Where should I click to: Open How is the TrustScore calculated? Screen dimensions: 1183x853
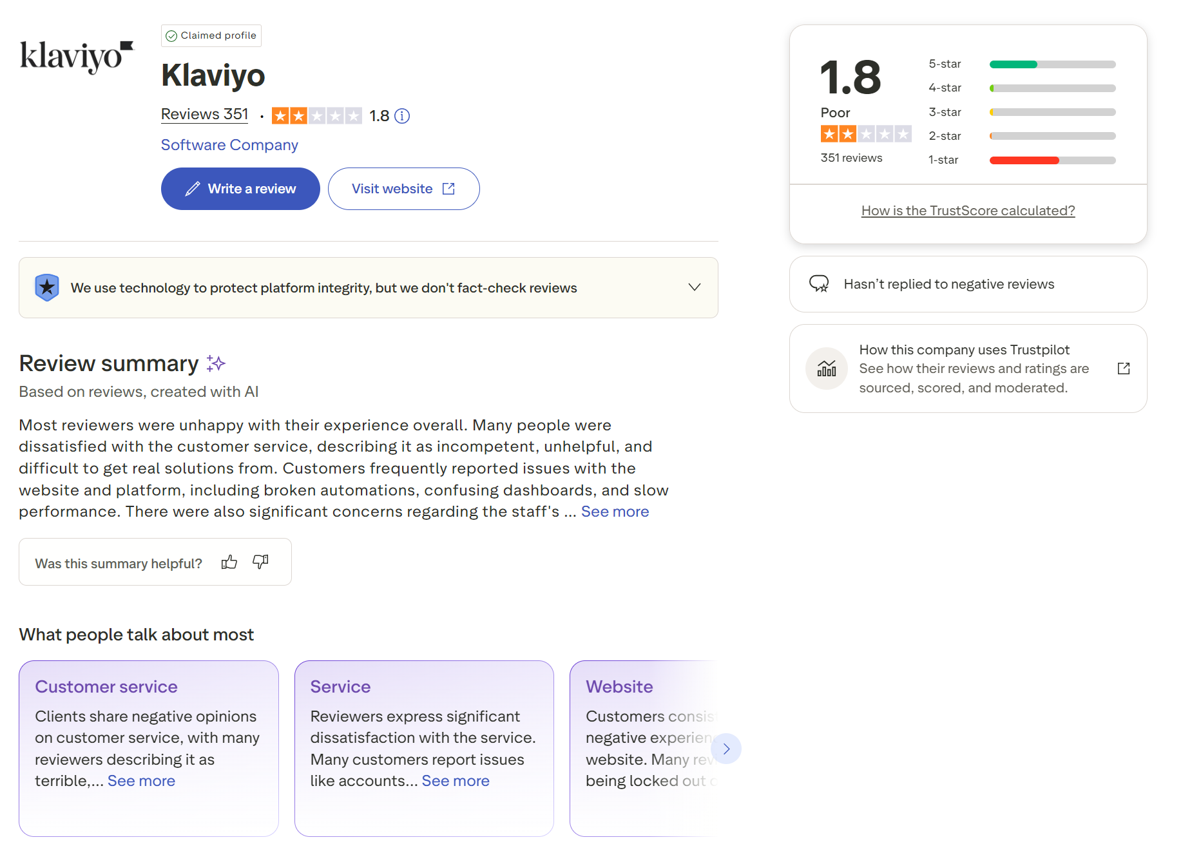[x=968, y=210]
